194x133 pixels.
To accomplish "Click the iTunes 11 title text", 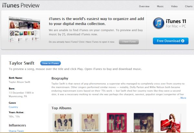I will (176, 21).
